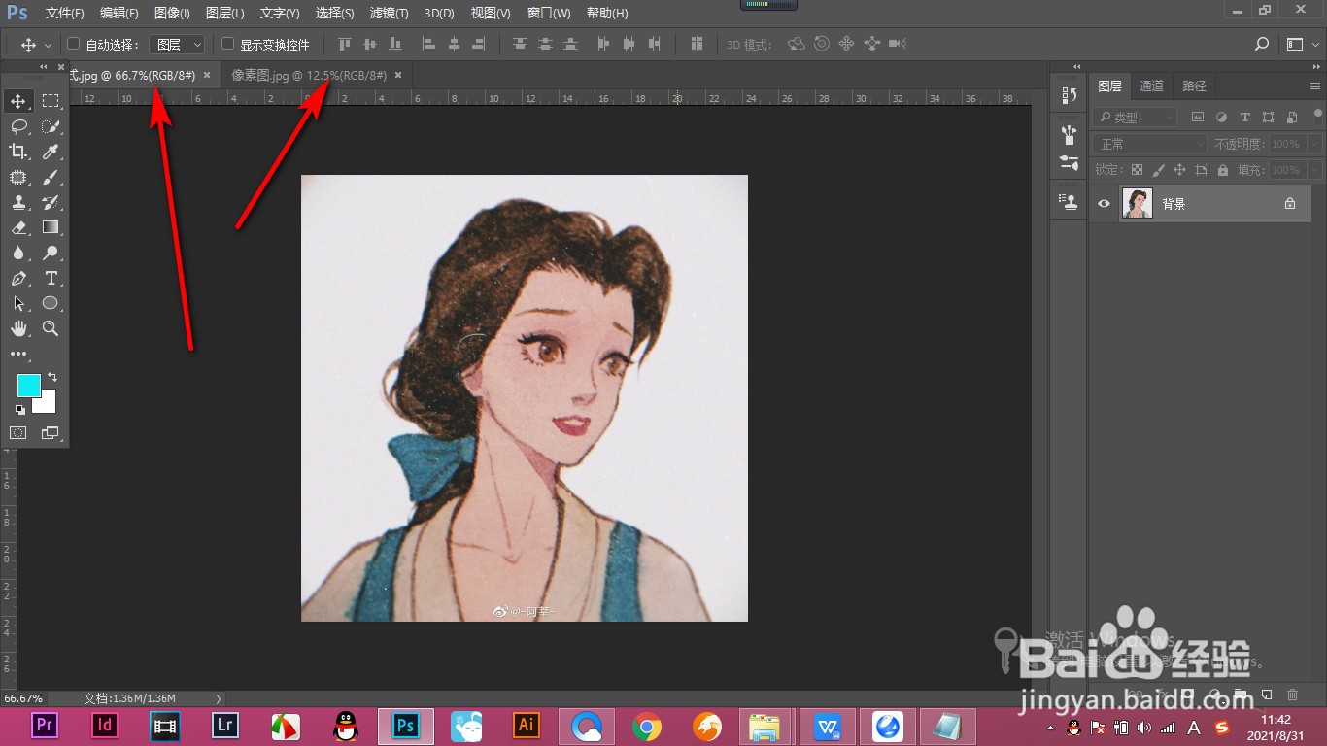Select the Spot Healing Brush tool
The image size is (1327, 746).
tap(18, 177)
